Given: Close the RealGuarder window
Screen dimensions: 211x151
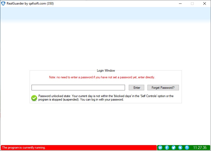Looking at the screenshot, I should pyautogui.click(x=204, y=3).
